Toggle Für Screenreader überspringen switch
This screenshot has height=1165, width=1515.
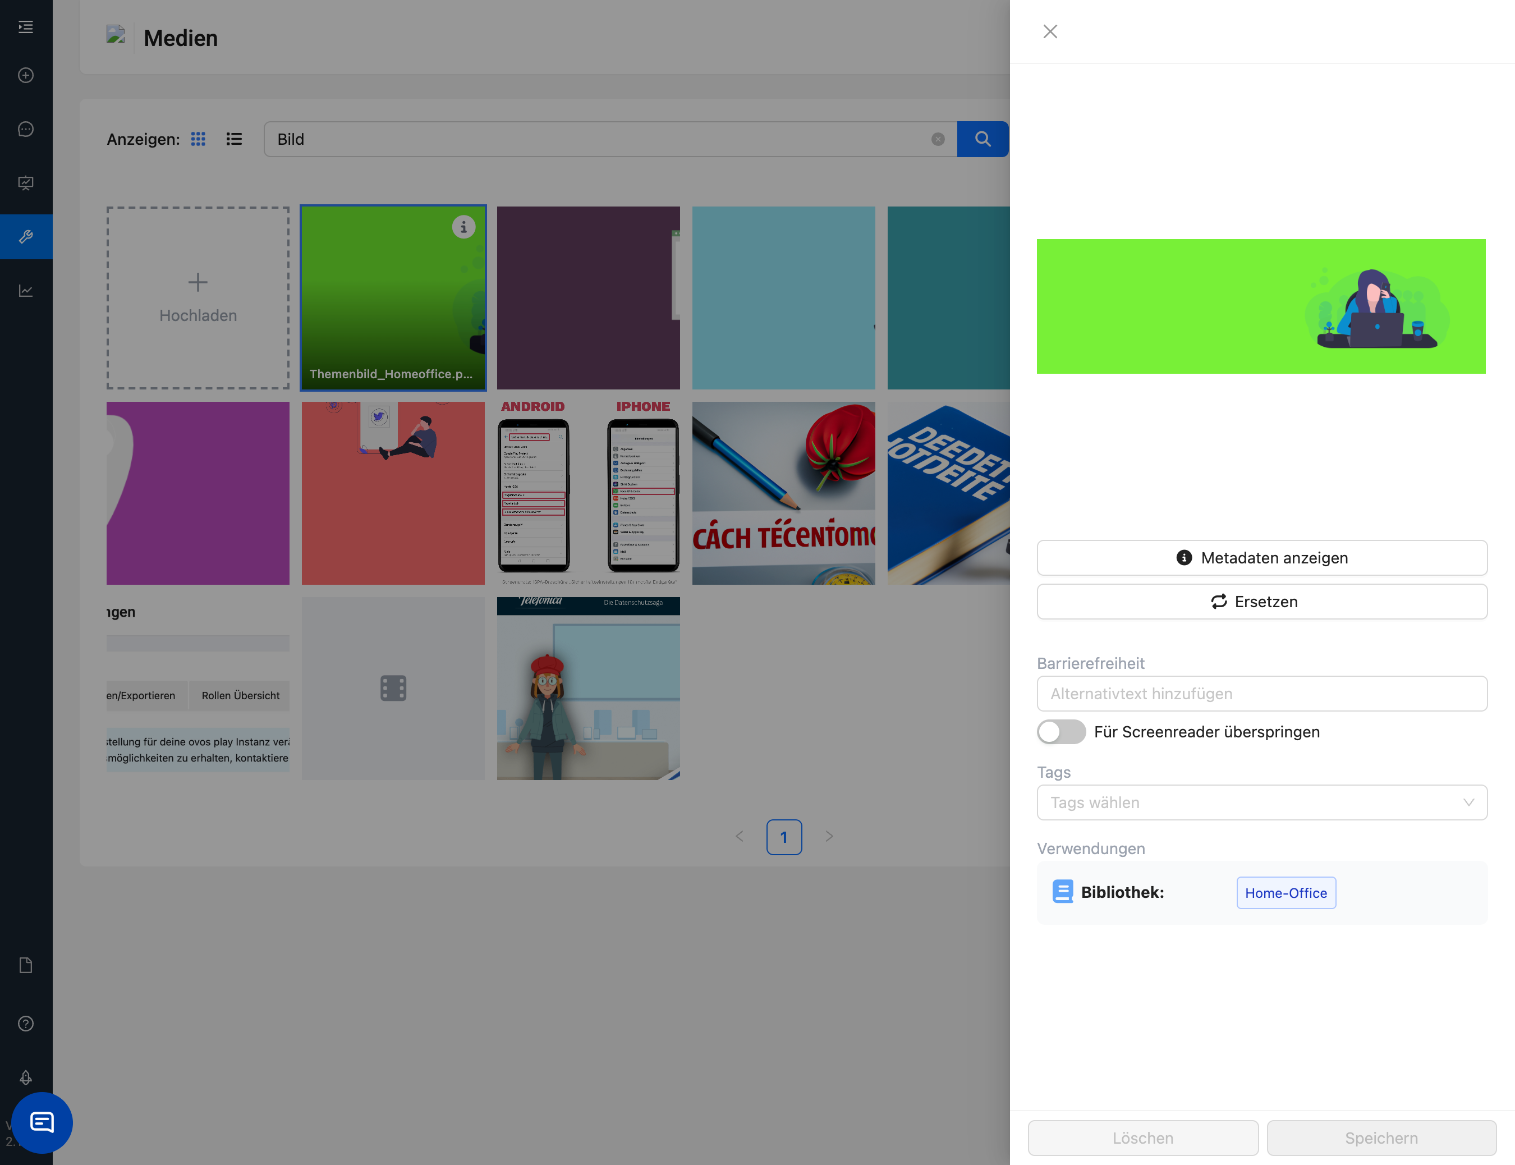[x=1061, y=732]
